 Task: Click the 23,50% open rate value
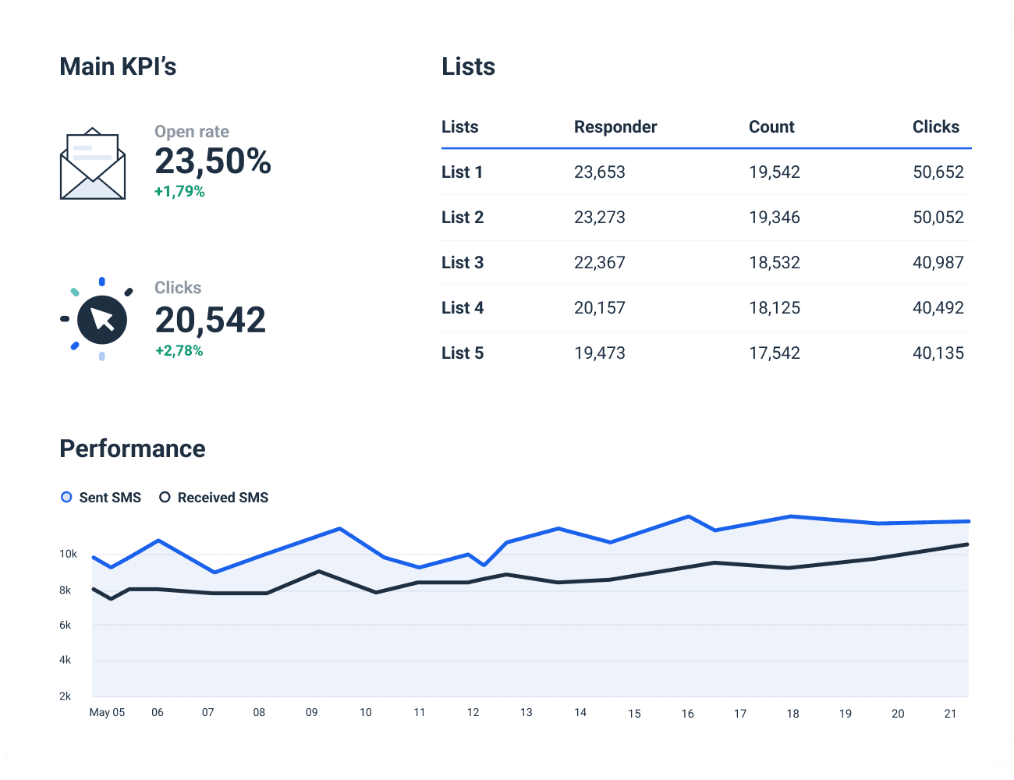(213, 162)
